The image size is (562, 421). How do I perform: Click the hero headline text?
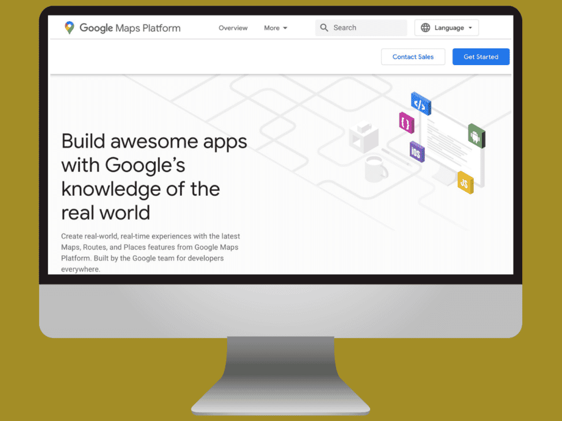(153, 176)
